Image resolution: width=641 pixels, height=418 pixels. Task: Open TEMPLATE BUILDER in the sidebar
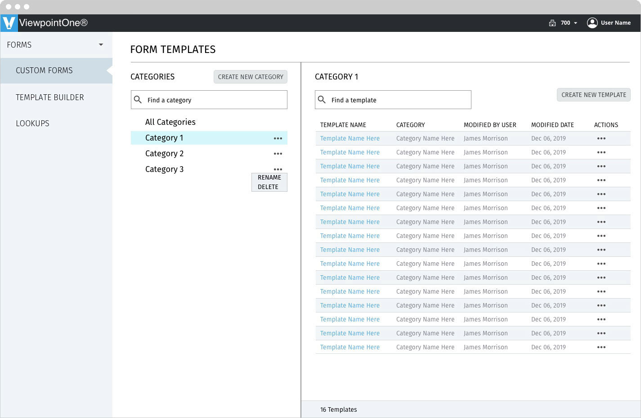[50, 97]
